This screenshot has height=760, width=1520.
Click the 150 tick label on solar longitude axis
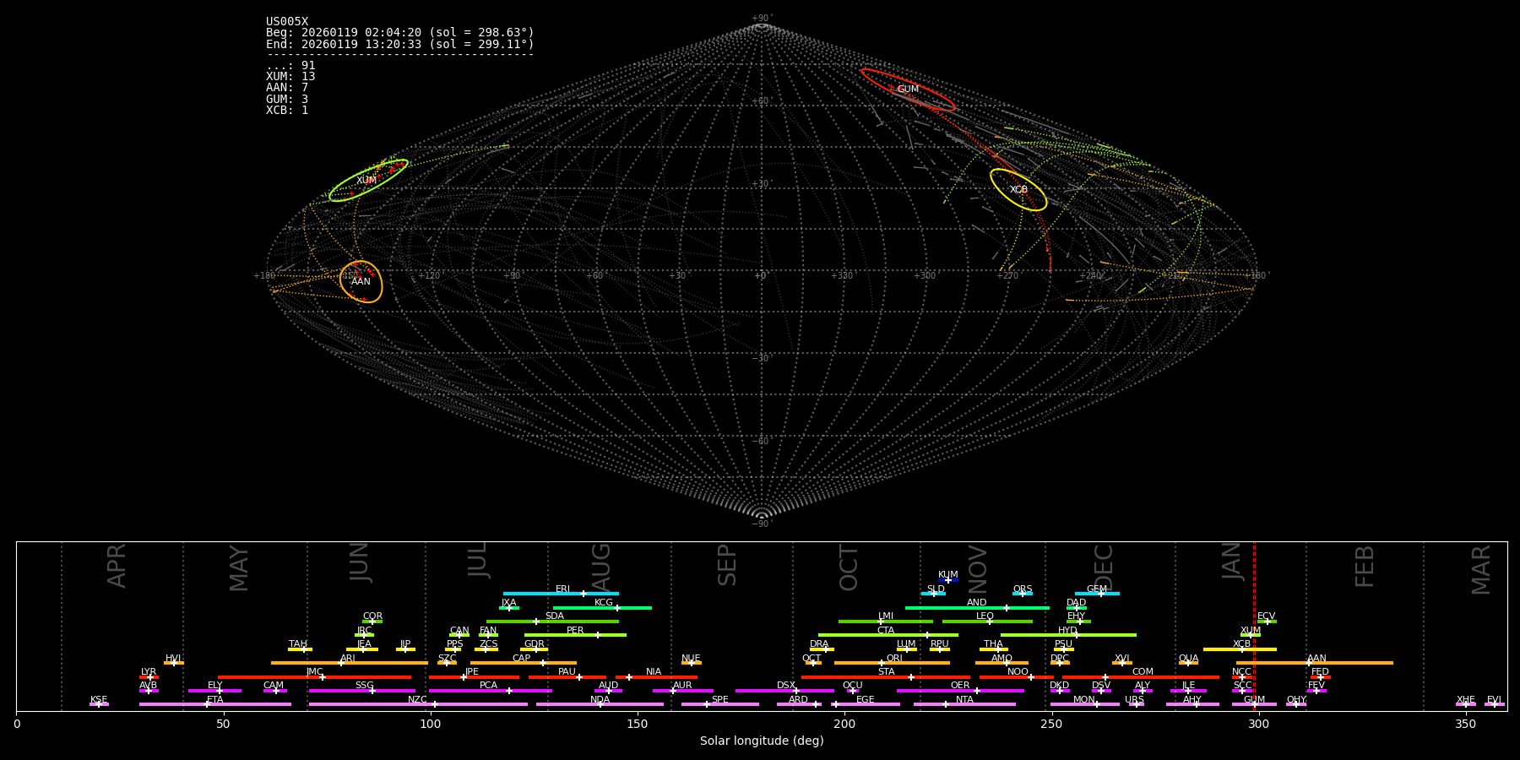point(638,724)
